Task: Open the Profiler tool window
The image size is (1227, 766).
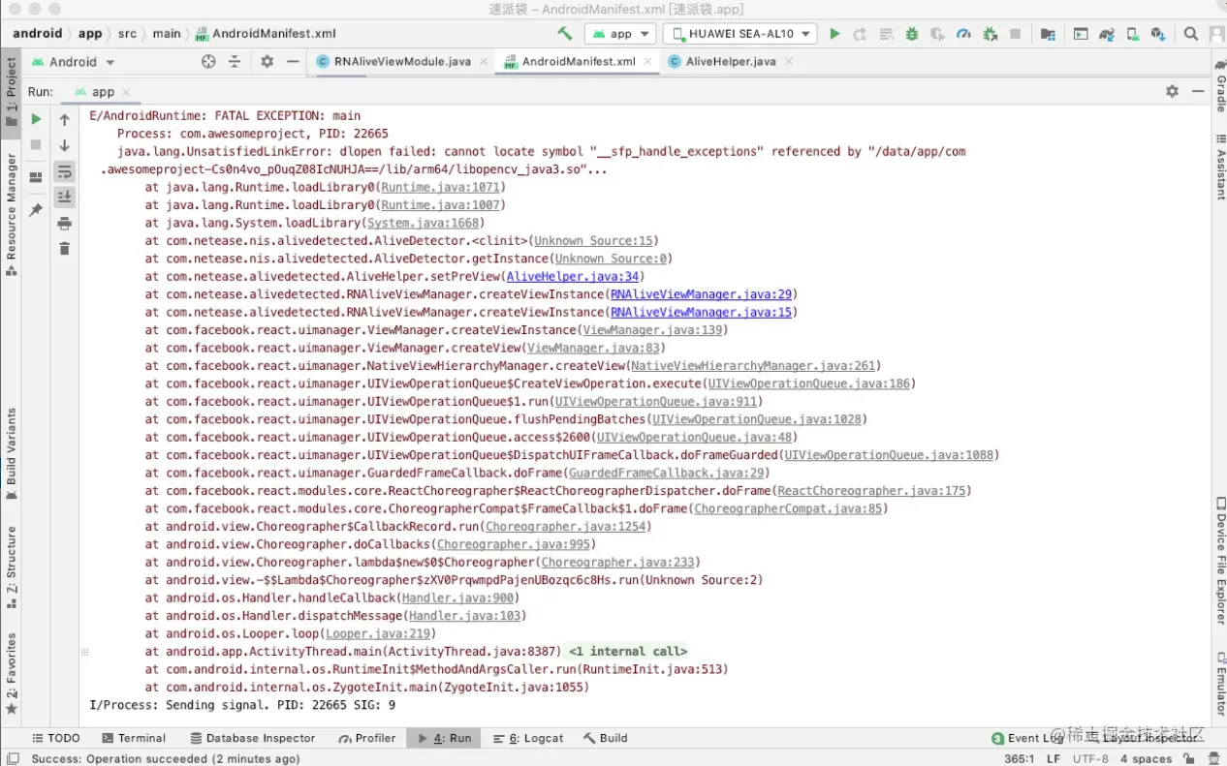Action: 367,738
